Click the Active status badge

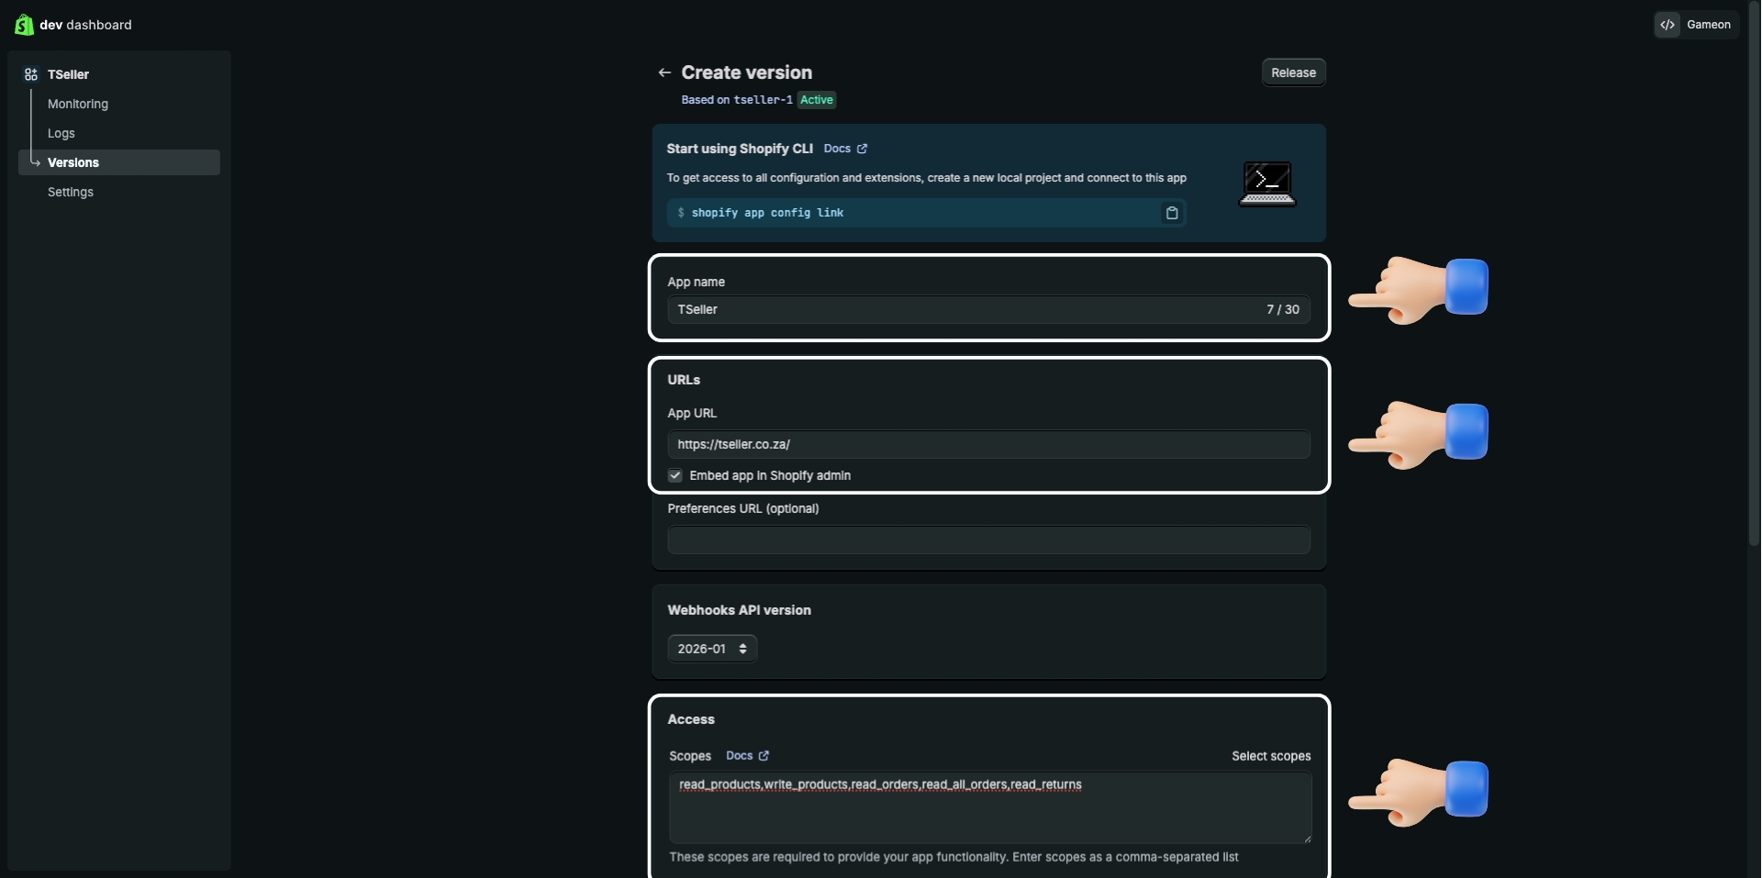tap(817, 100)
